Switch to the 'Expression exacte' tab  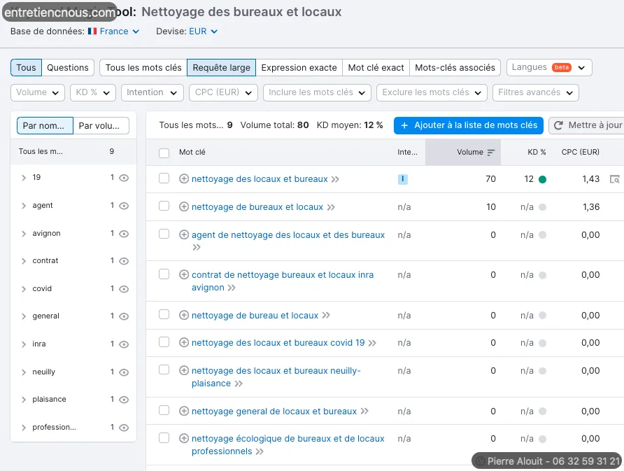299,68
